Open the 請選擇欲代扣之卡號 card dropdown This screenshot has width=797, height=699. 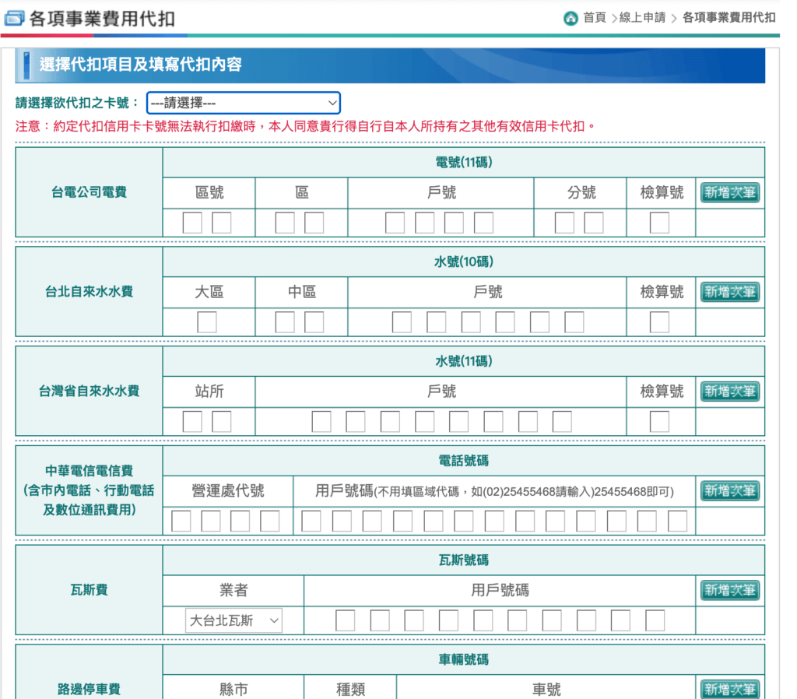243,103
